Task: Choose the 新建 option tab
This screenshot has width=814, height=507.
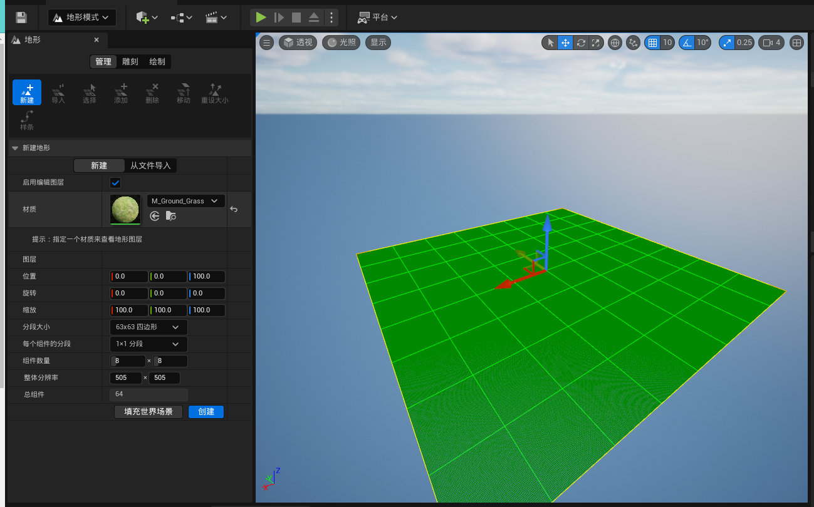Action: 99,166
